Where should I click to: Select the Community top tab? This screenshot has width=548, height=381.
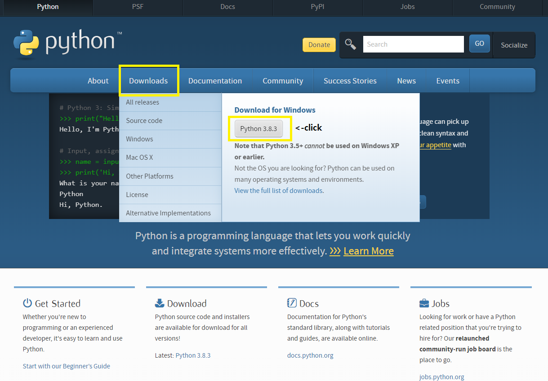pos(497,7)
